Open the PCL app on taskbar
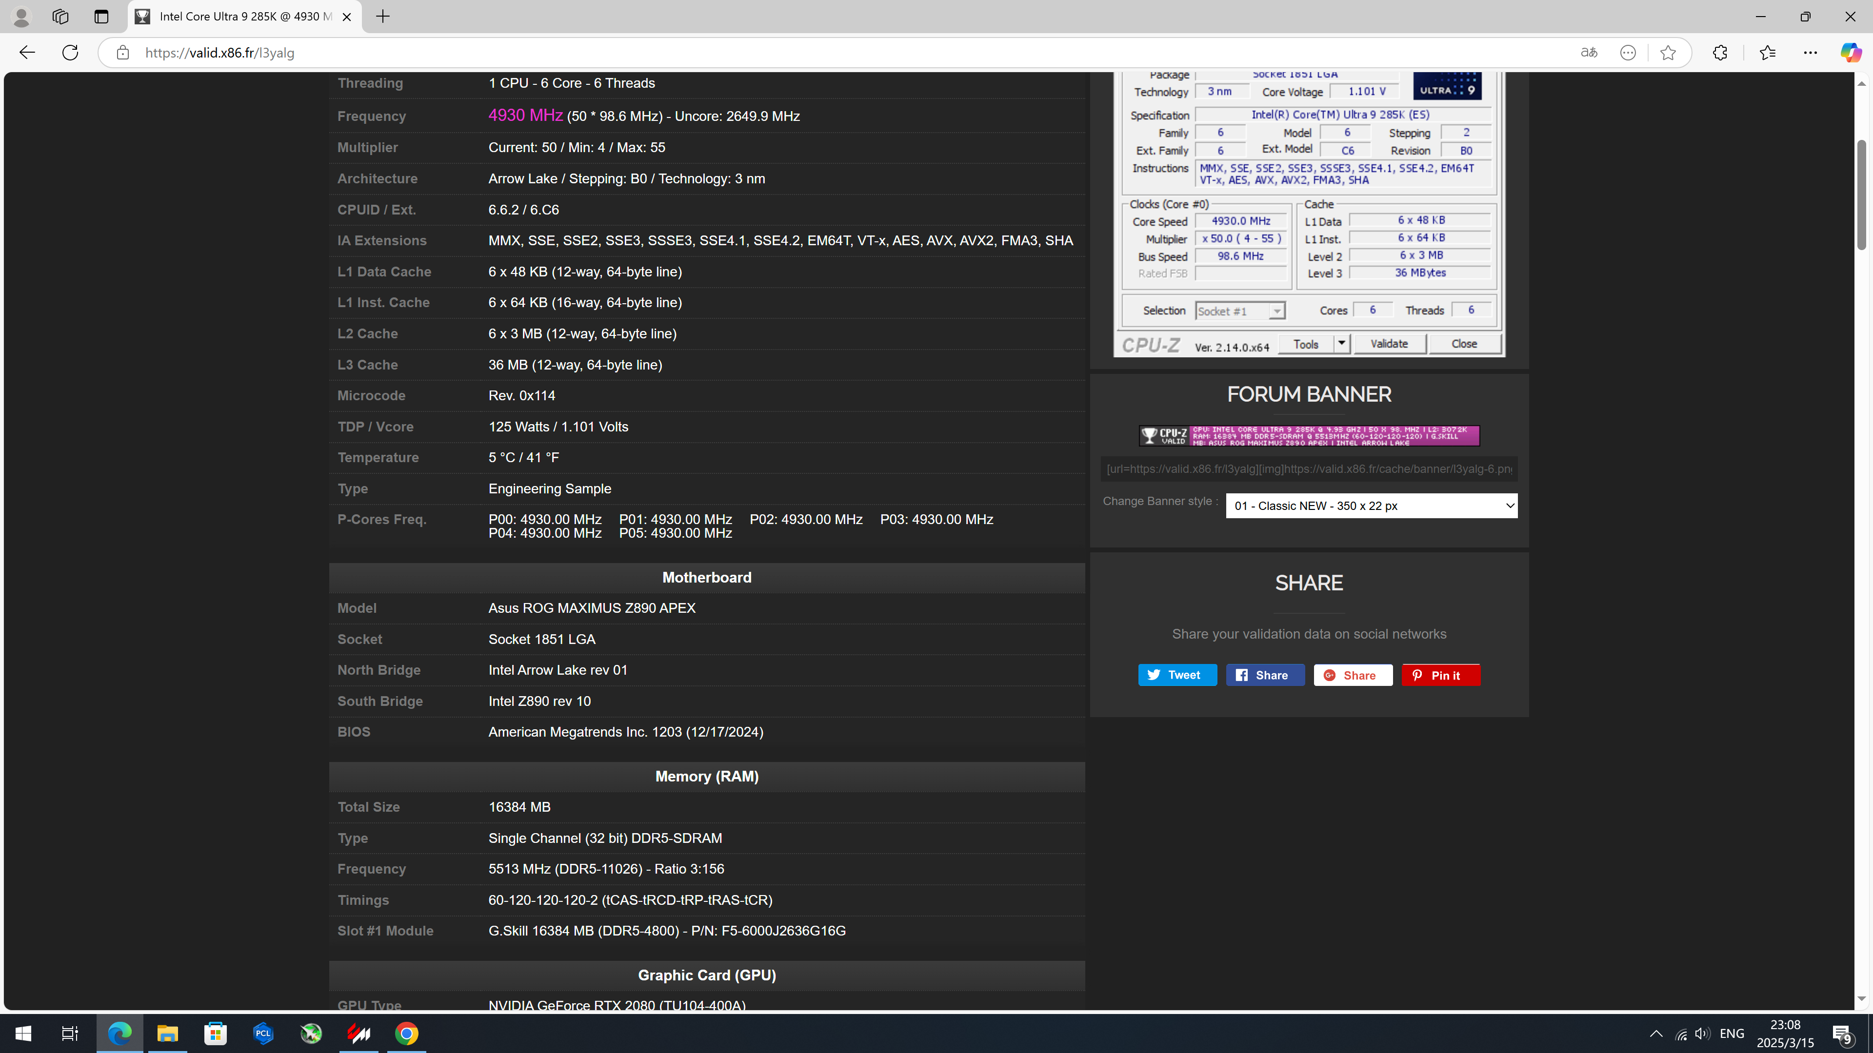The width and height of the screenshot is (1873, 1053). [x=263, y=1033]
